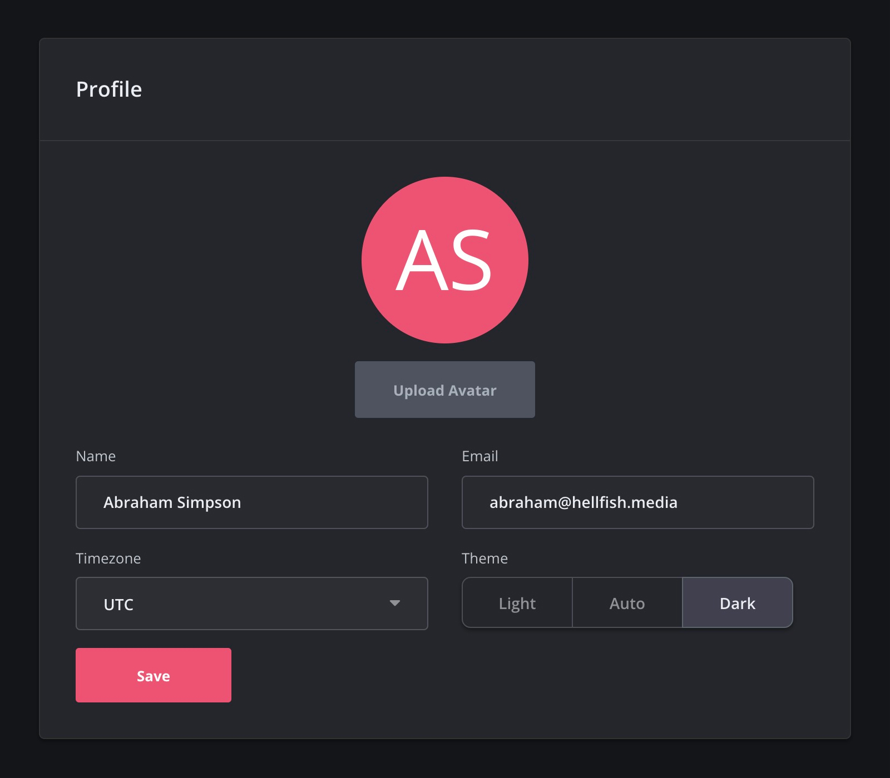This screenshot has height=778, width=890.
Task: Click the text Abraham Simpson
Action: pos(172,502)
